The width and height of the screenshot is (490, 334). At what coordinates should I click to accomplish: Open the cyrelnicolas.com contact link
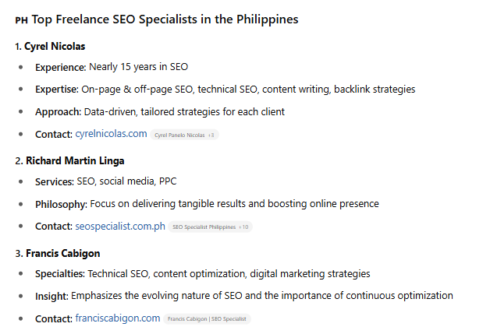coord(111,134)
